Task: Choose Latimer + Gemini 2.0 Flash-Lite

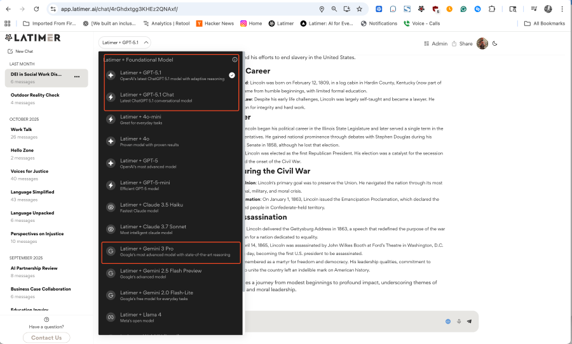Action: click(171, 295)
